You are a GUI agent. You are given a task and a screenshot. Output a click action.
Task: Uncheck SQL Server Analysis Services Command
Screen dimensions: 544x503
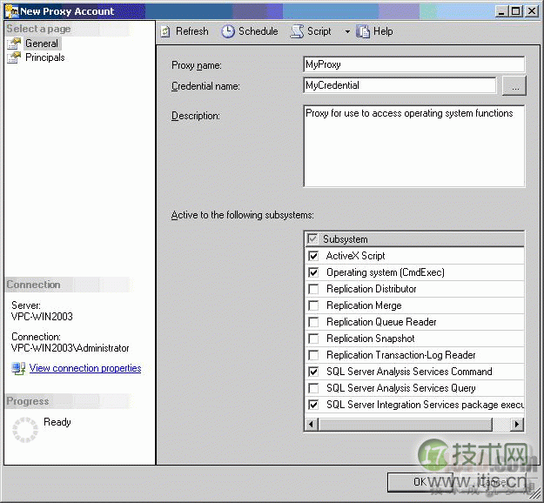pos(313,372)
